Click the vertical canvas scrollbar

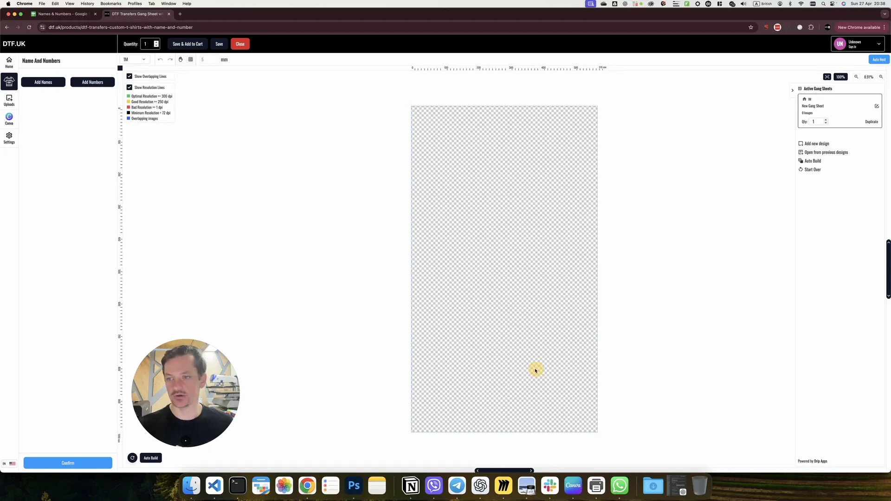tap(888, 269)
